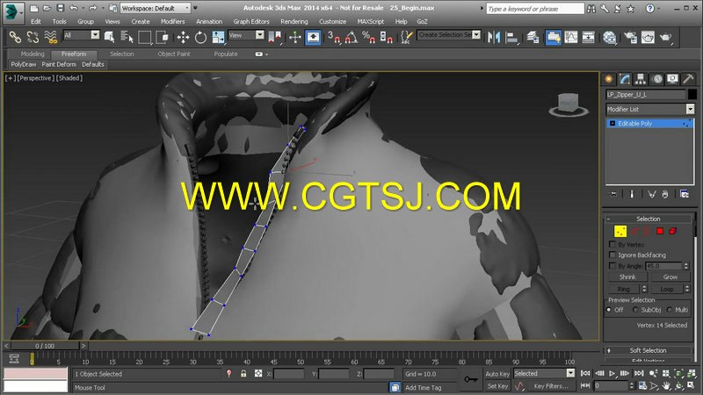Click the Align tool icon
This screenshot has height=395, width=703.
coord(511,37)
